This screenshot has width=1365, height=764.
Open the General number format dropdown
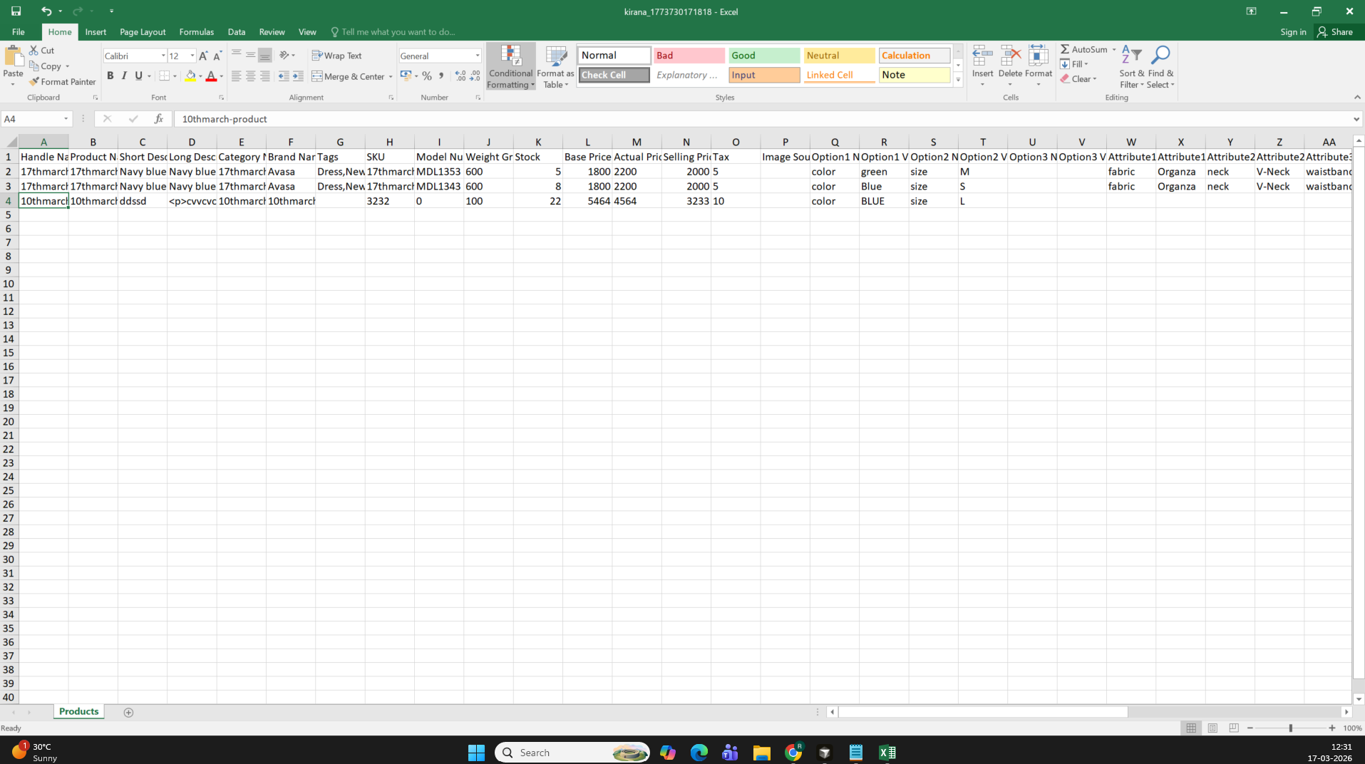478,56
